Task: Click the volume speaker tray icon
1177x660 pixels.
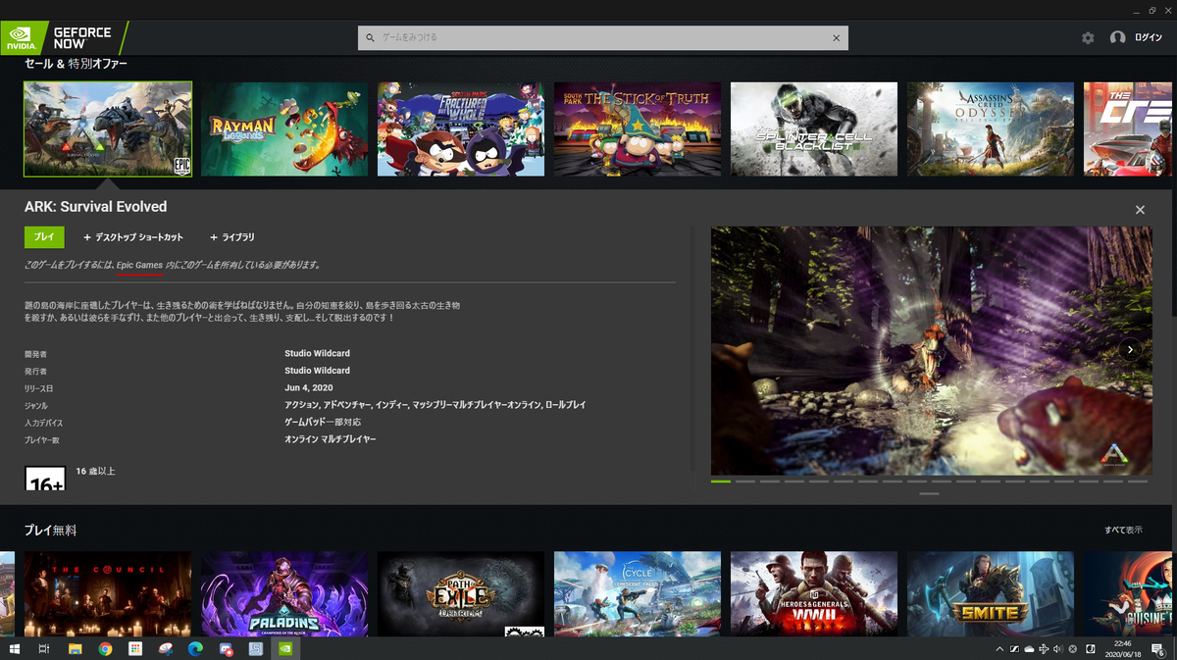Action: point(1057,649)
